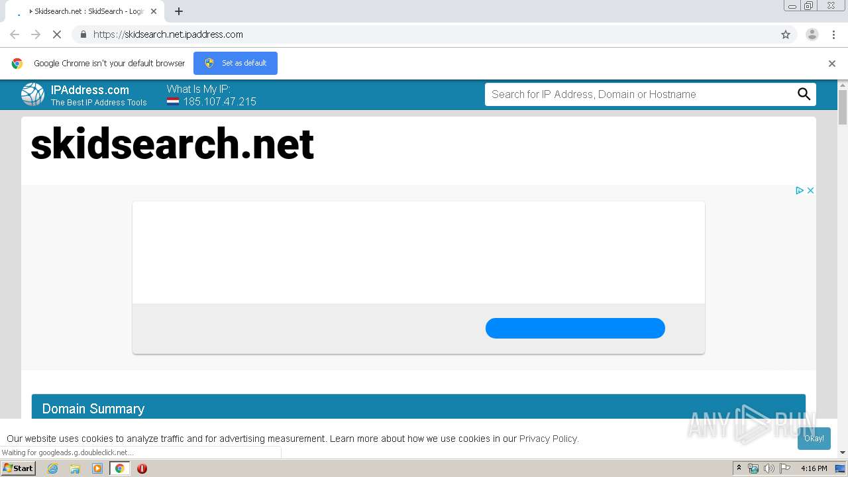Select the Skidsearch.net browser tab

point(84,11)
